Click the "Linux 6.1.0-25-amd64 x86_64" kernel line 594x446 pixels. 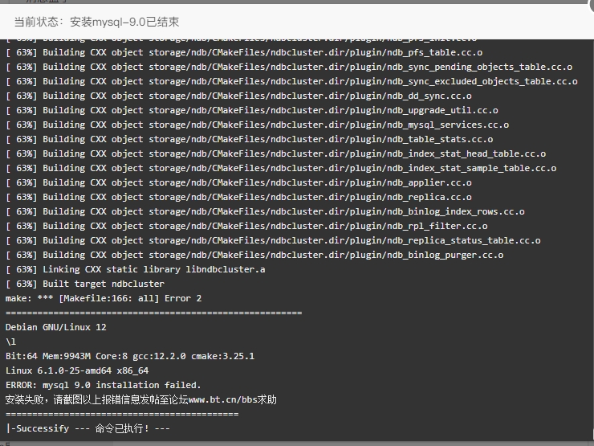[77, 370]
